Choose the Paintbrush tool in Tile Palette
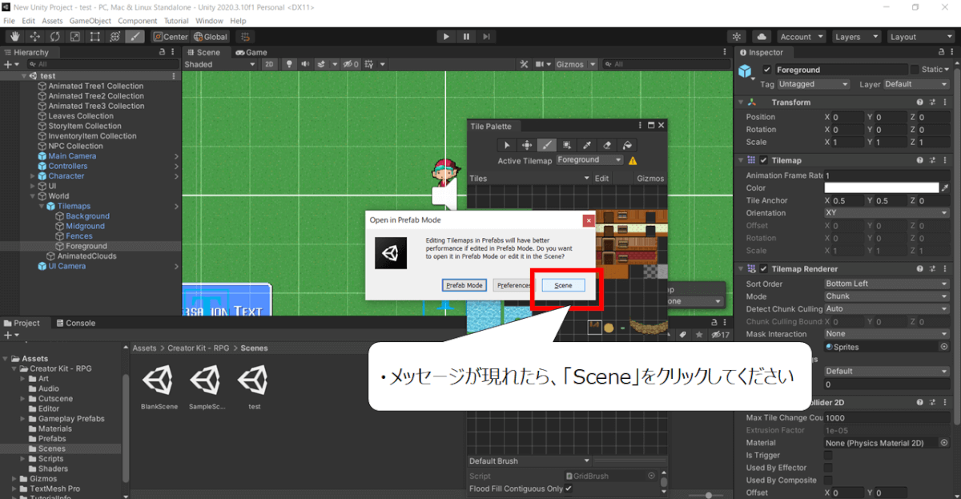 coord(547,145)
